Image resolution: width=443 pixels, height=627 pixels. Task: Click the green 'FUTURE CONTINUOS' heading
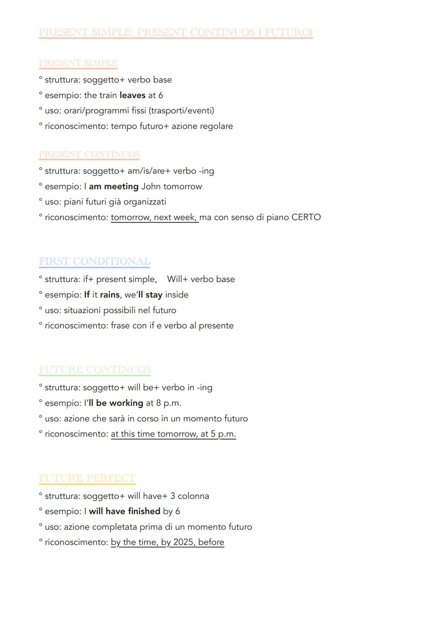95,370
